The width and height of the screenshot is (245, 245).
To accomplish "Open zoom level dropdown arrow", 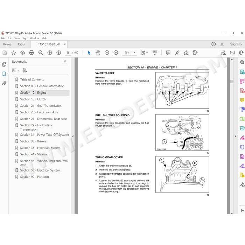I will pos(134,52).
